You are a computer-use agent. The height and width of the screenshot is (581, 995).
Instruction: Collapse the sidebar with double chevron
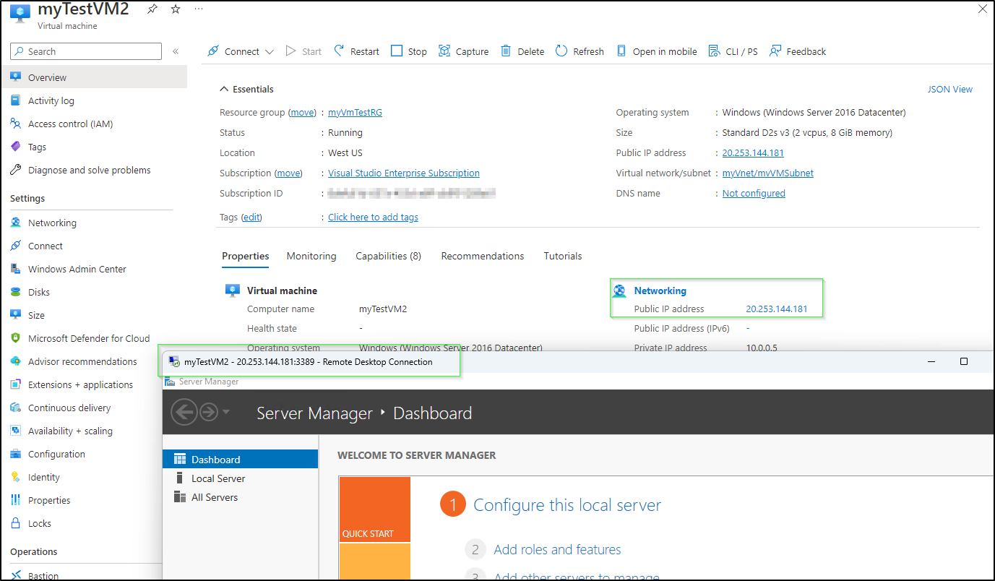(x=176, y=51)
